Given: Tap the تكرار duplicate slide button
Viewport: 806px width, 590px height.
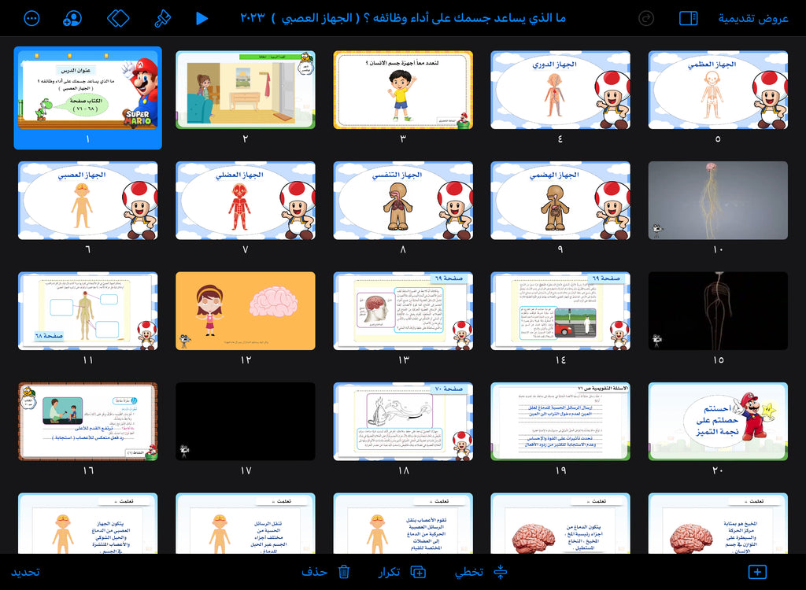Looking at the screenshot, I should (402, 572).
